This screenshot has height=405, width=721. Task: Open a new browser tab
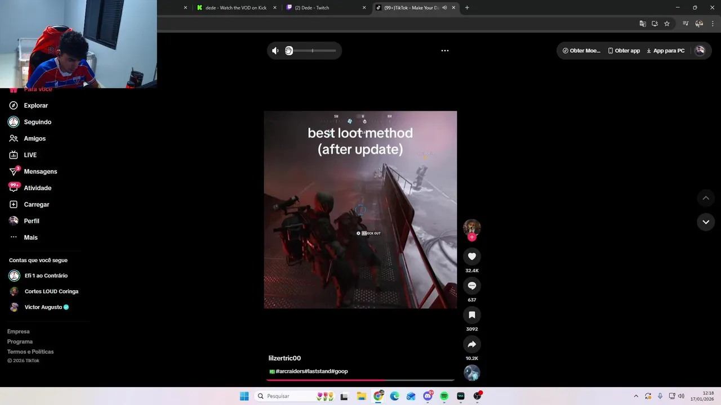(x=467, y=8)
